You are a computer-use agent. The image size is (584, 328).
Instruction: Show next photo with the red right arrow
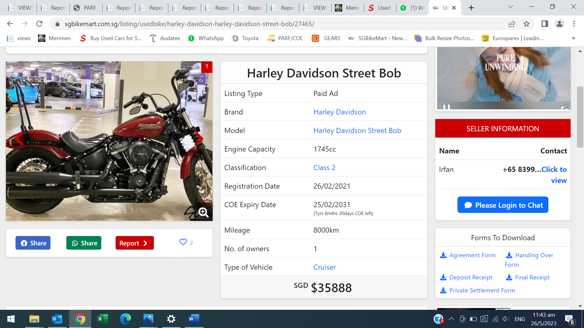199,139
